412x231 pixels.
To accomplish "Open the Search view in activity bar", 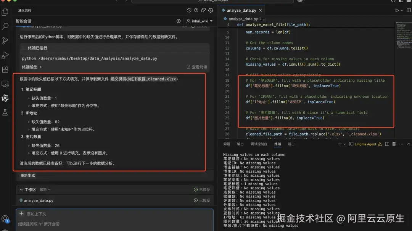I will (5, 26).
